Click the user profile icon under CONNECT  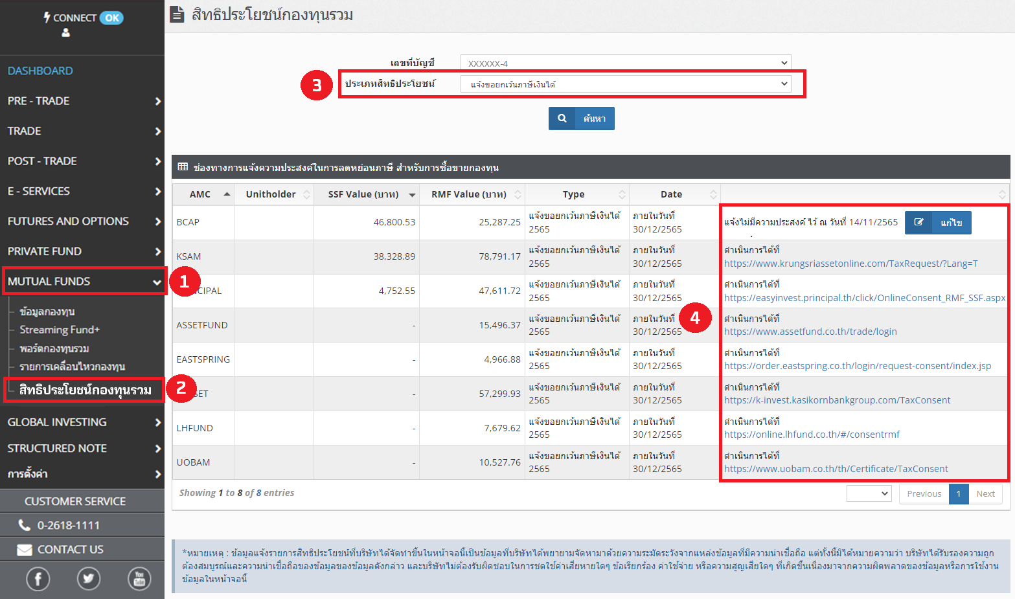[65, 32]
